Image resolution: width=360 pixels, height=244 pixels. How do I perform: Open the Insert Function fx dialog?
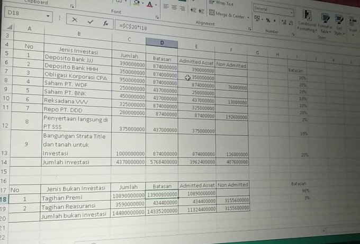tap(105, 23)
